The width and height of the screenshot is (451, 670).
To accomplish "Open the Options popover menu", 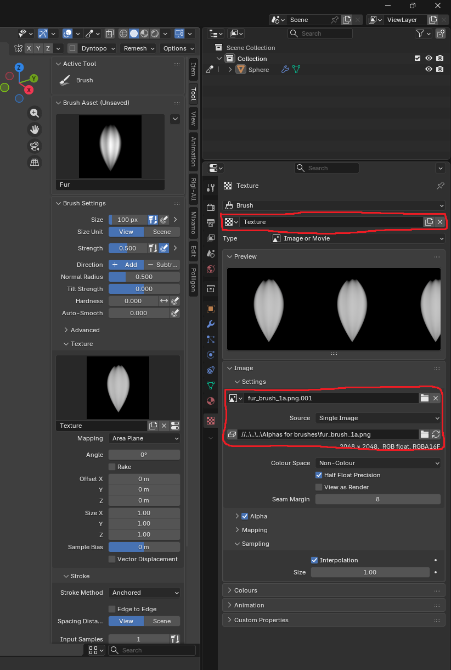I will click(178, 48).
